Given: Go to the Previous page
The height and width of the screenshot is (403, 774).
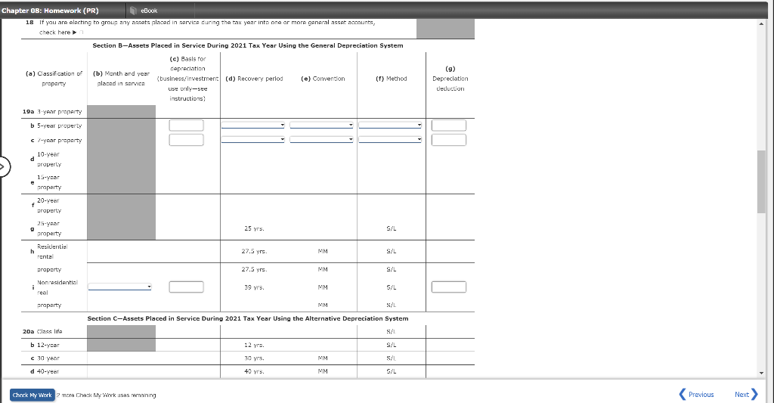Looking at the screenshot, I should (696, 394).
